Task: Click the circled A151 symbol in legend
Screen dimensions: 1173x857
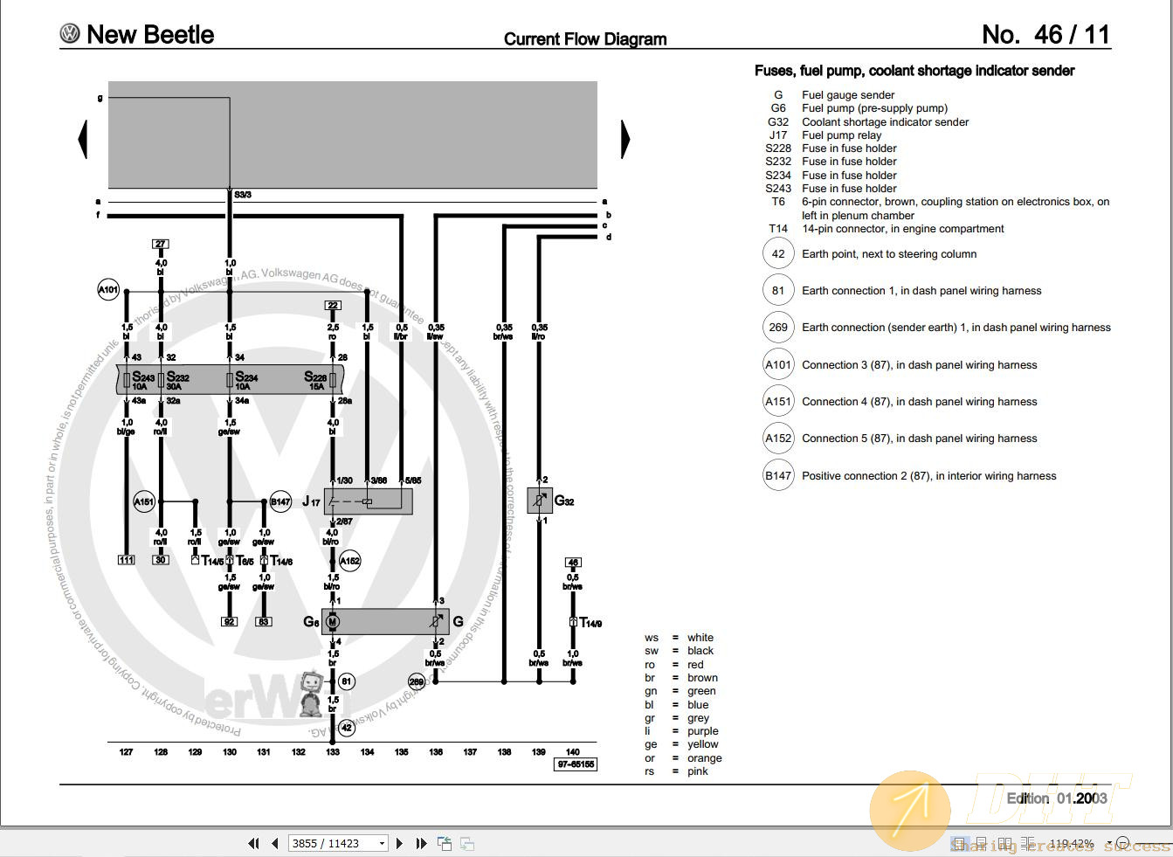Action: [x=778, y=402]
